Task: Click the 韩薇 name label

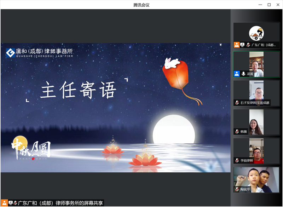Action: [x=243, y=132]
